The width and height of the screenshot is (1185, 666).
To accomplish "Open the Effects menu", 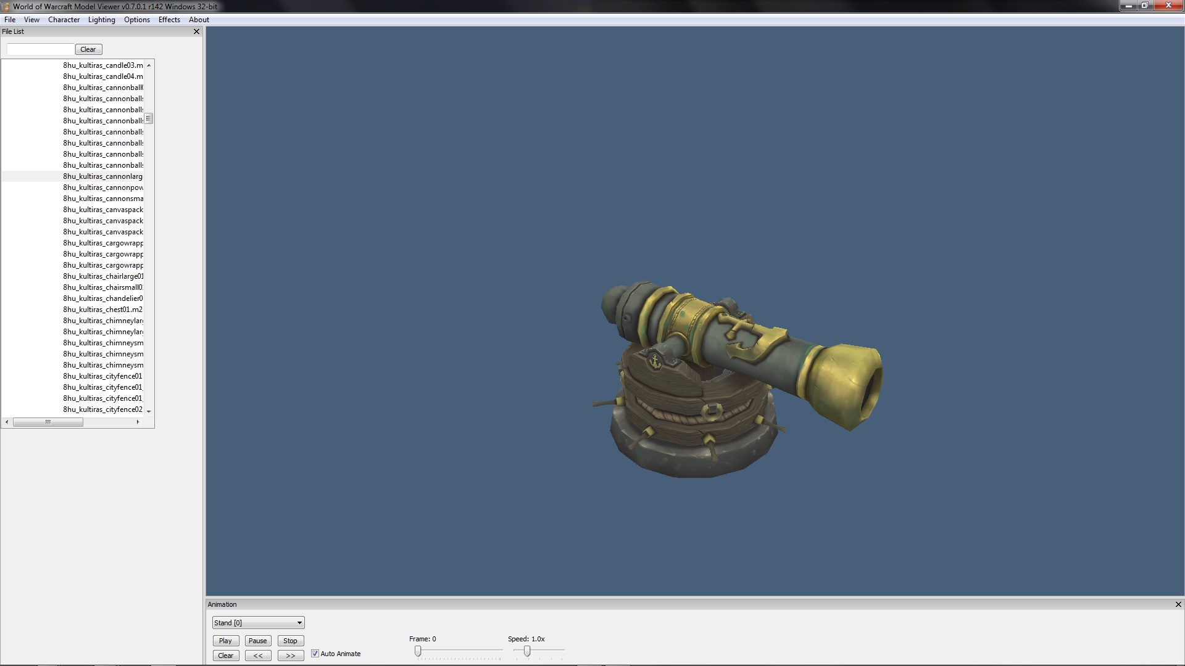I will click(x=169, y=20).
